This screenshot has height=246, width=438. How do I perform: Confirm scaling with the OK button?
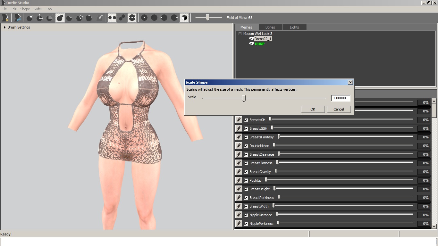[x=313, y=109]
